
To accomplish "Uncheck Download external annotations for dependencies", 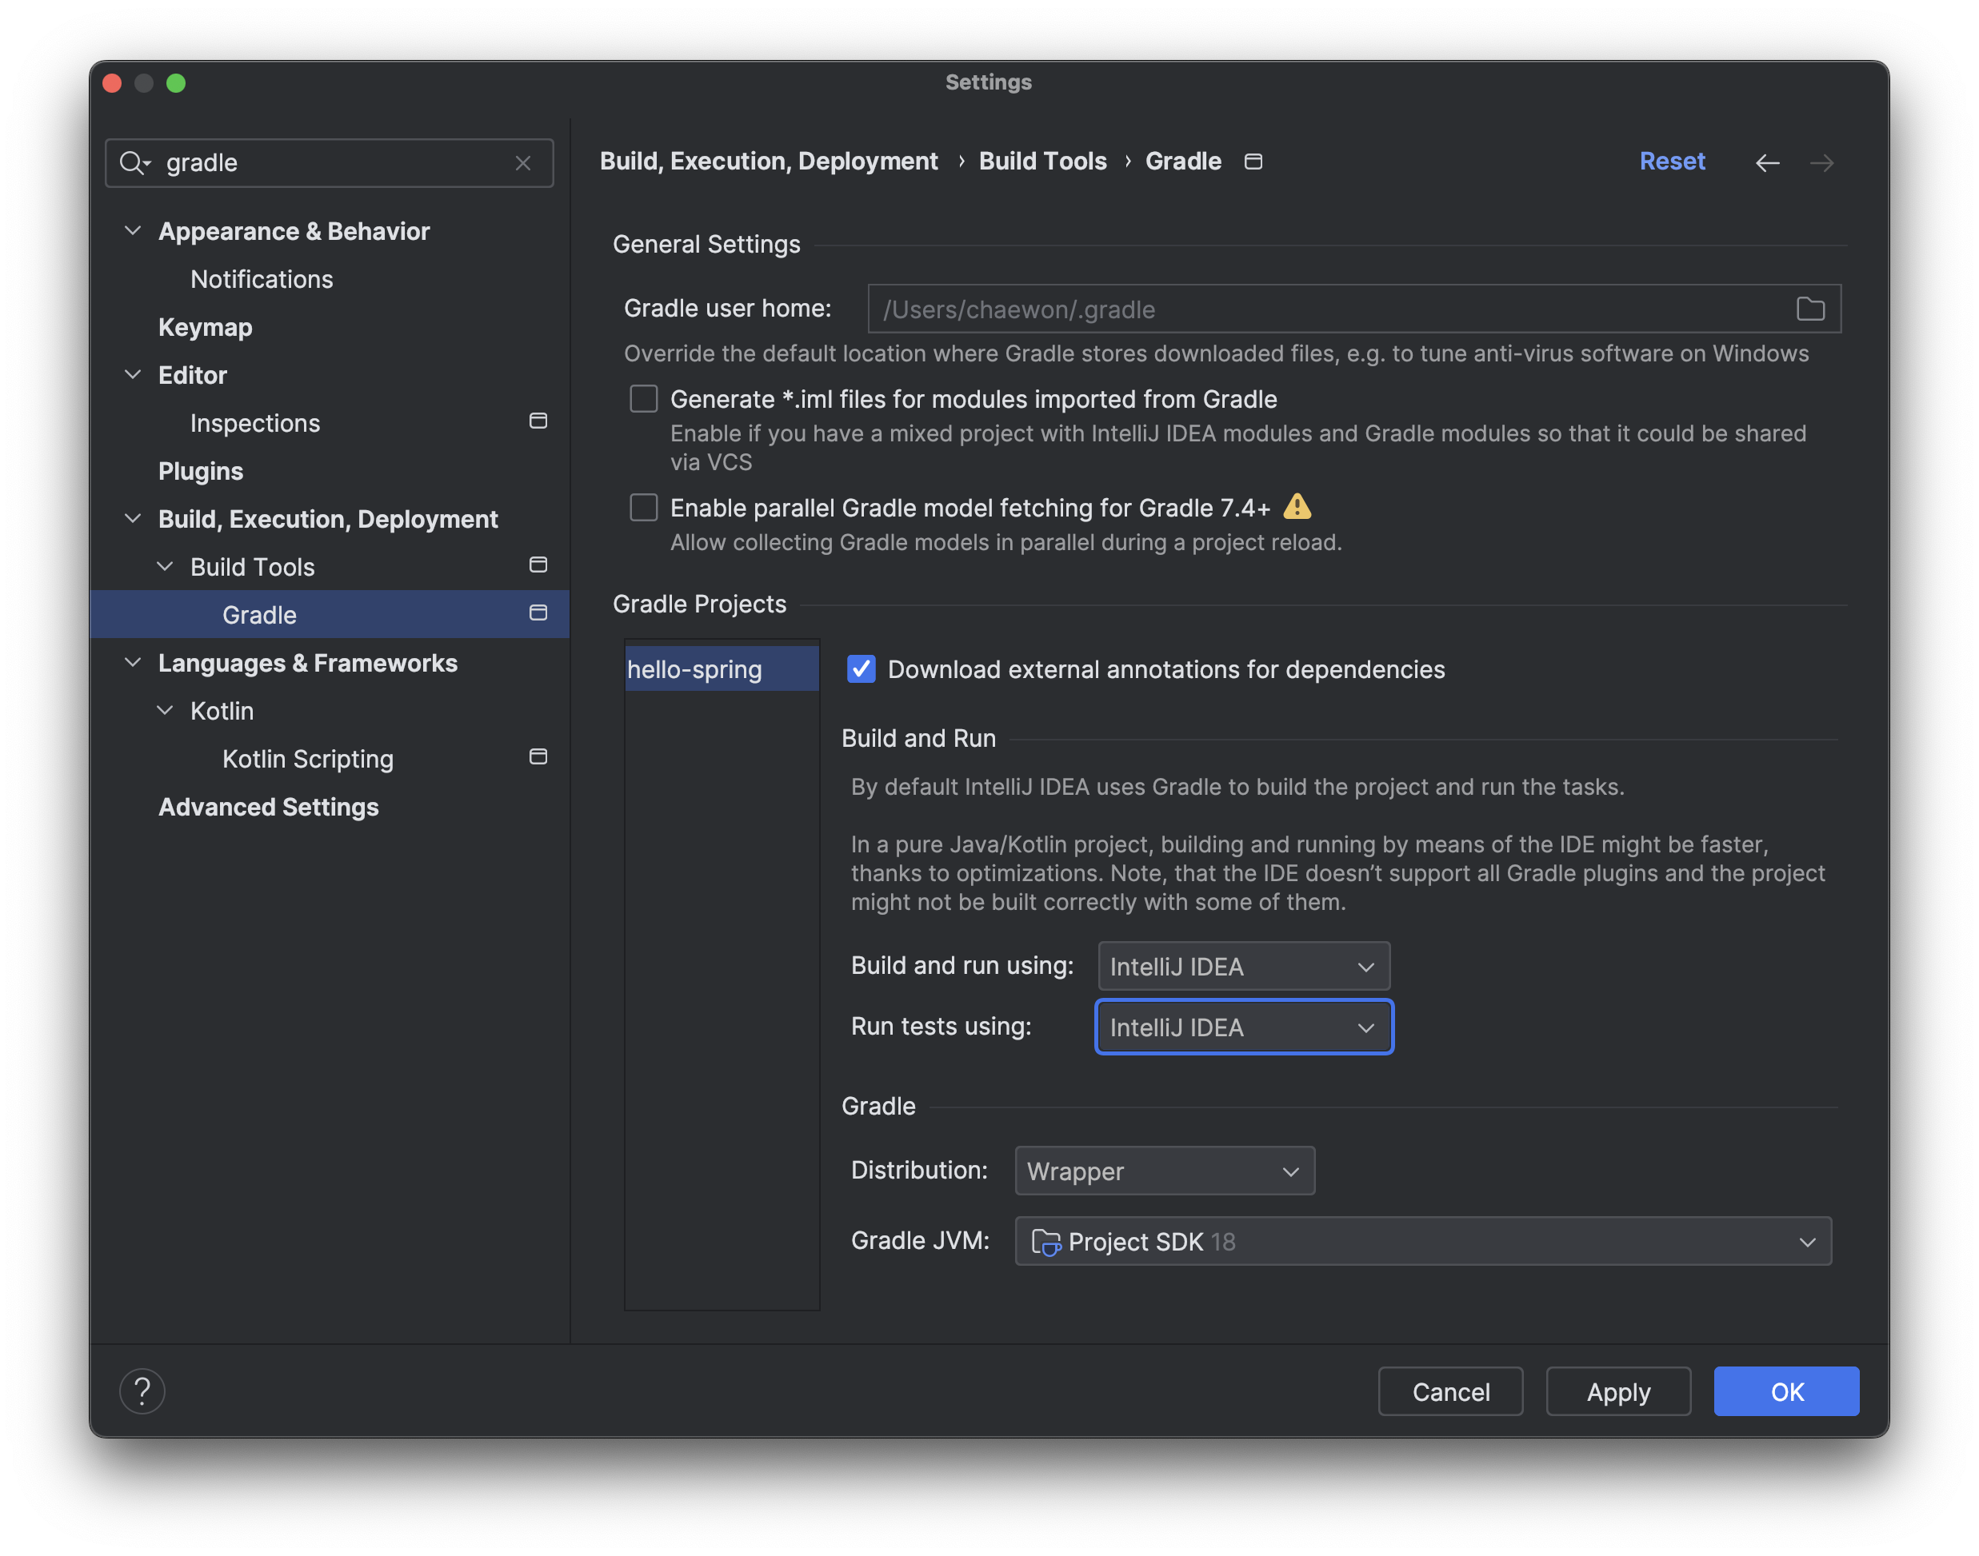I will (861, 668).
